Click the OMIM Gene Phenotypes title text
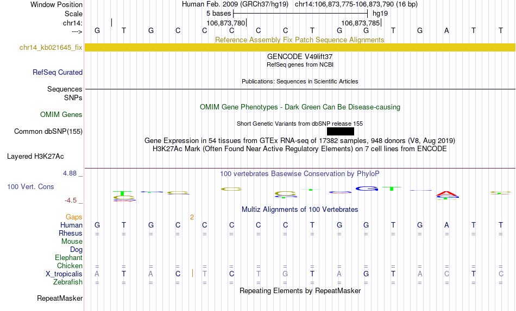Viewport: 516px width, 311px height. point(300,107)
